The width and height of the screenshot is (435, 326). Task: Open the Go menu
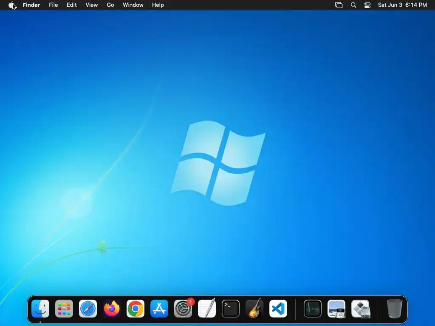click(x=110, y=5)
